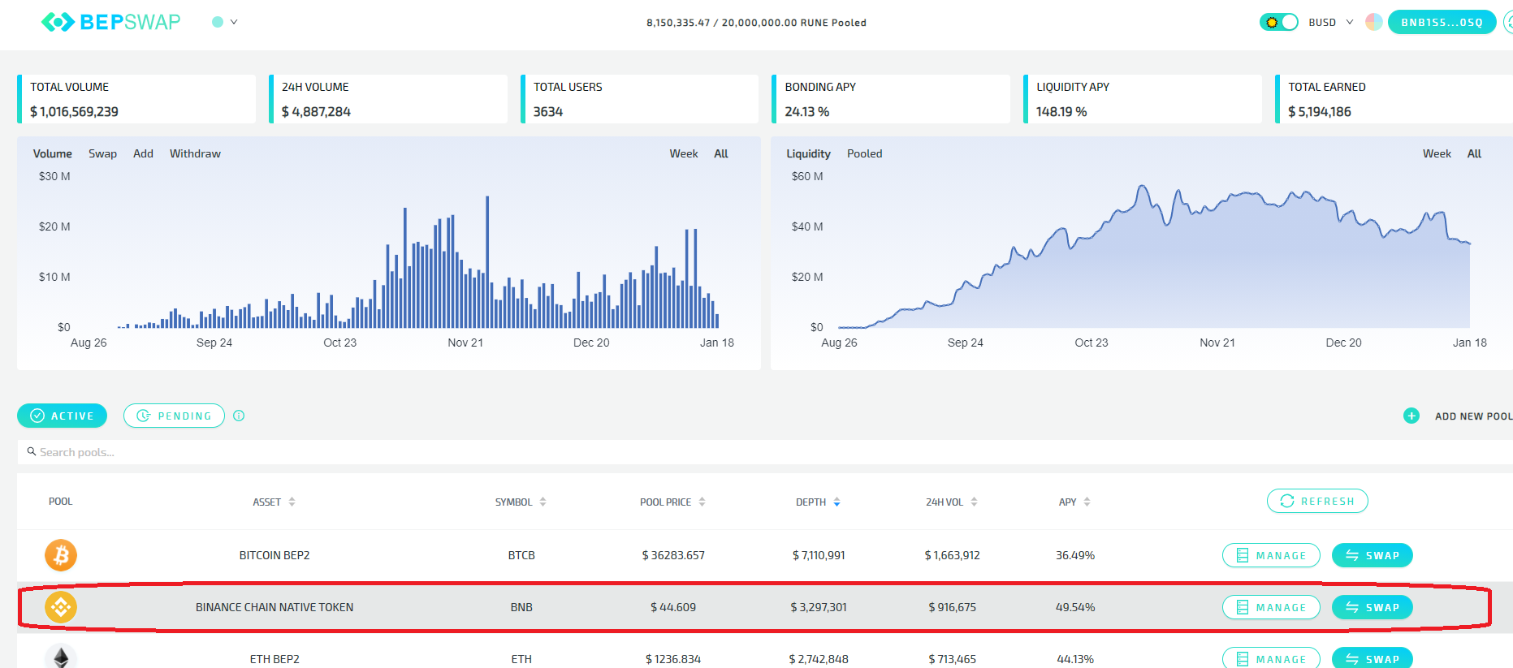This screenshot has width=1513, height=668.
Task: Switch liquidity chart to All
Action: (x=1474, y=153)
